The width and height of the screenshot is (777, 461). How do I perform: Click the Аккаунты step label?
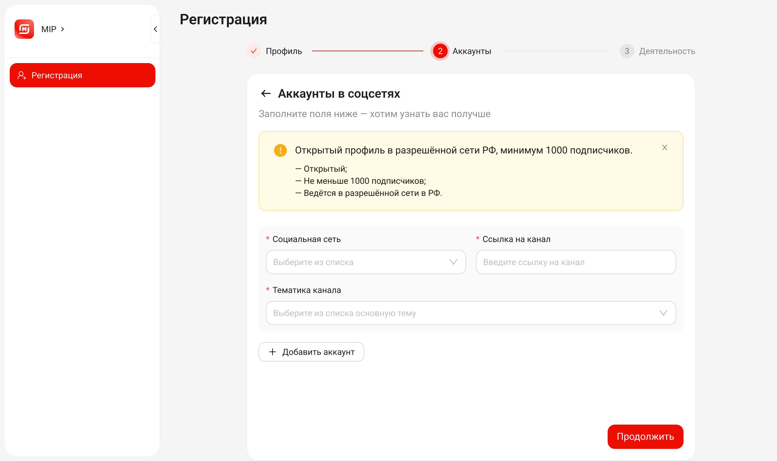tap(471, 51)
